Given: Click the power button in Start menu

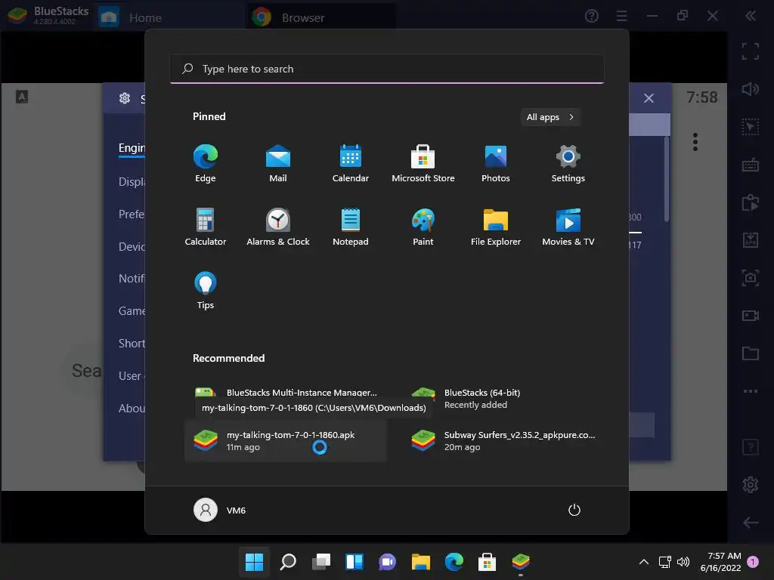Looking at the screenshot, I should coord(574,510).
